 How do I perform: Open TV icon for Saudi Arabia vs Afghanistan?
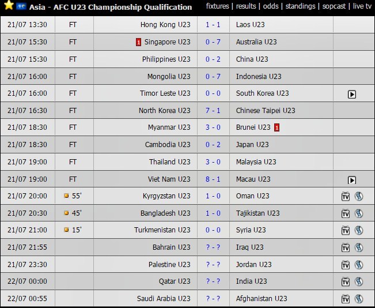click(x=346, y=299)
